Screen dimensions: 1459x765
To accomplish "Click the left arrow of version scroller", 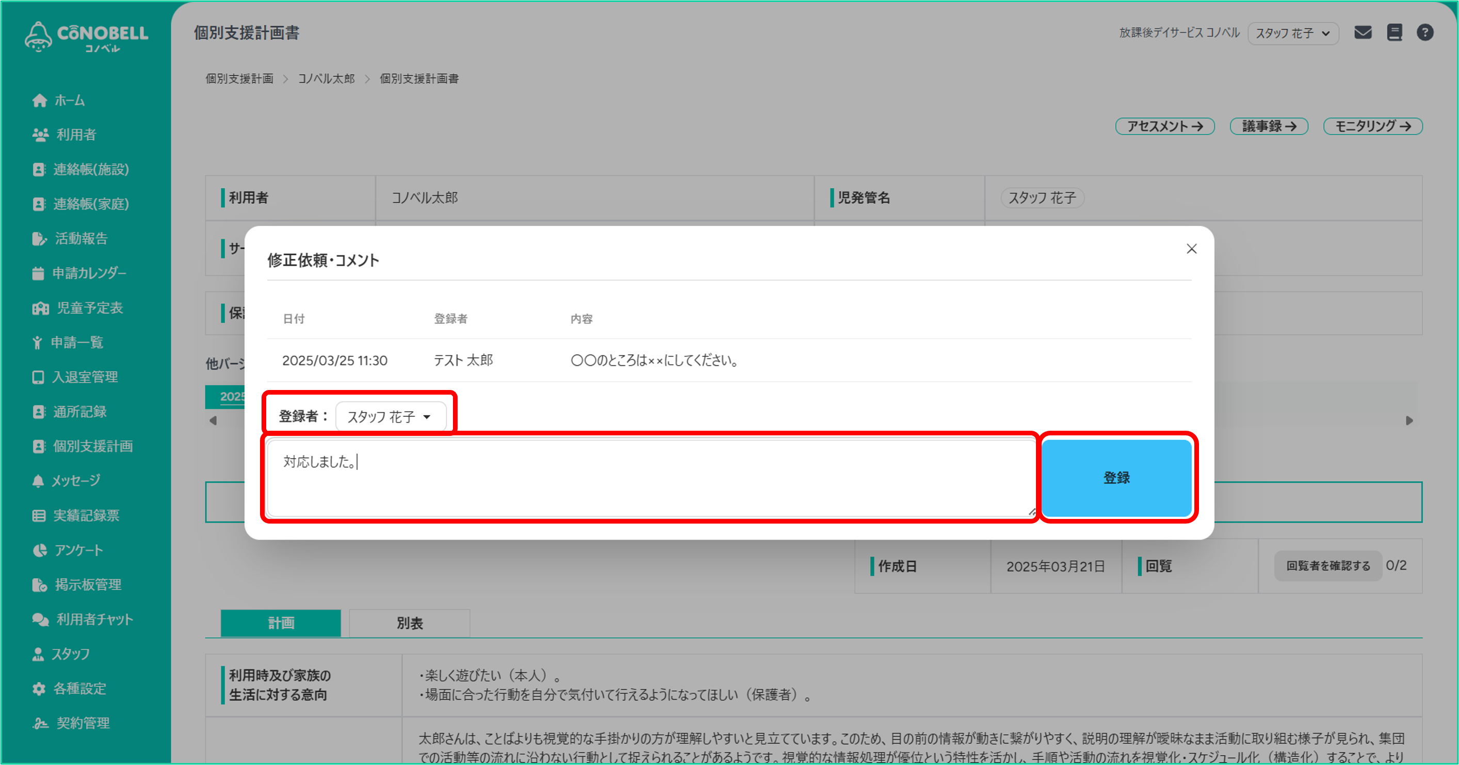I will (x=213, y=421).
